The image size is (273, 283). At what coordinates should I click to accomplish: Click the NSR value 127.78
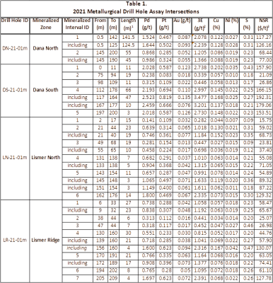264,278
